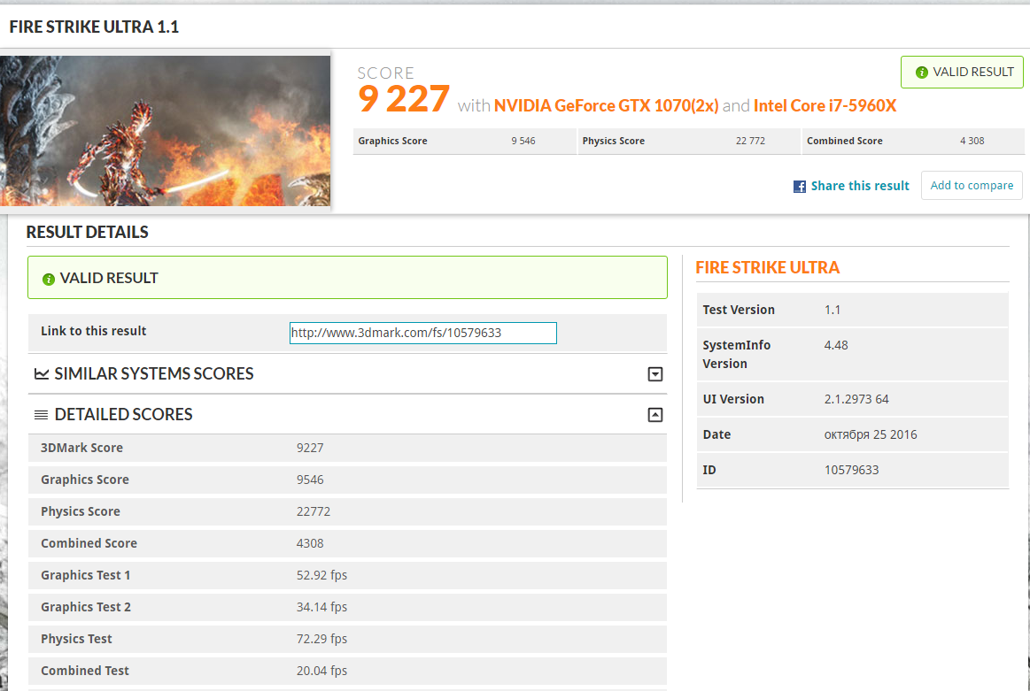
Task: Click the orange FIRE STRIKE ULTRA side heading
Action: (767, 268)
